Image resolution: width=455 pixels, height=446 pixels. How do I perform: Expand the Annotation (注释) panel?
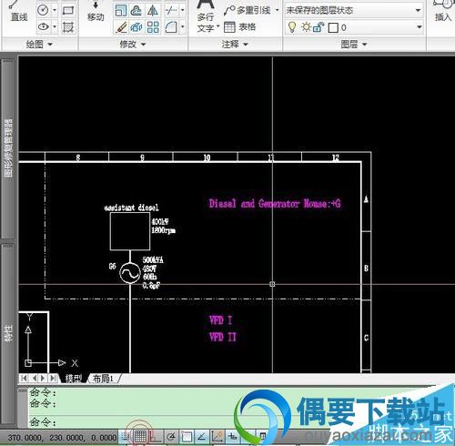tap(235, 45)
